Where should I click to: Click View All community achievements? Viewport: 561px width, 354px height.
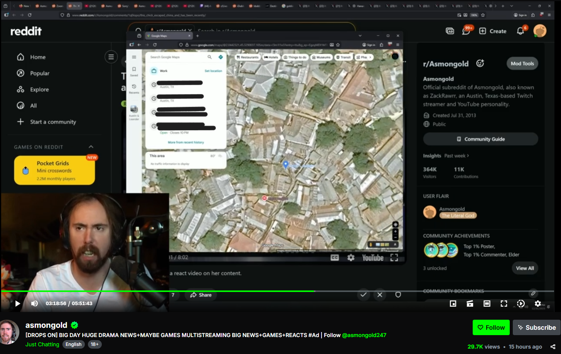pos(525,268)
